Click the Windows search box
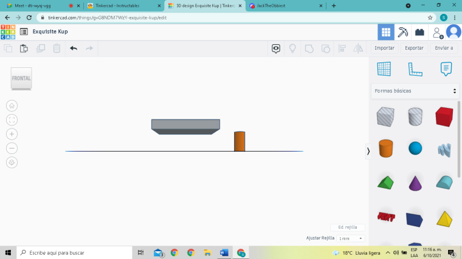 (x=75, y=252)
